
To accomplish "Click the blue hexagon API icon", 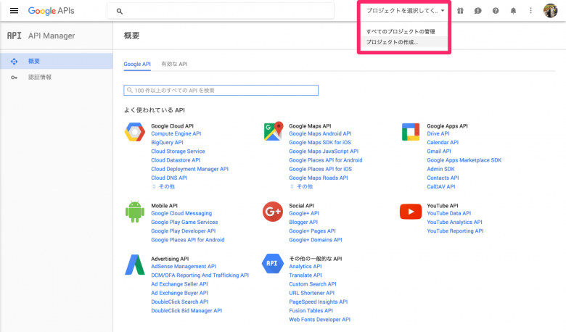I will click(272, 264).
